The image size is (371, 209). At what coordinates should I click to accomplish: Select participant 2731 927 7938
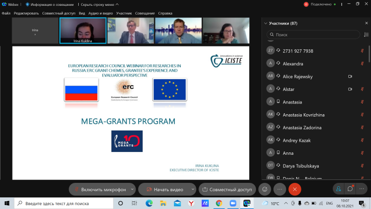point(315,51)
